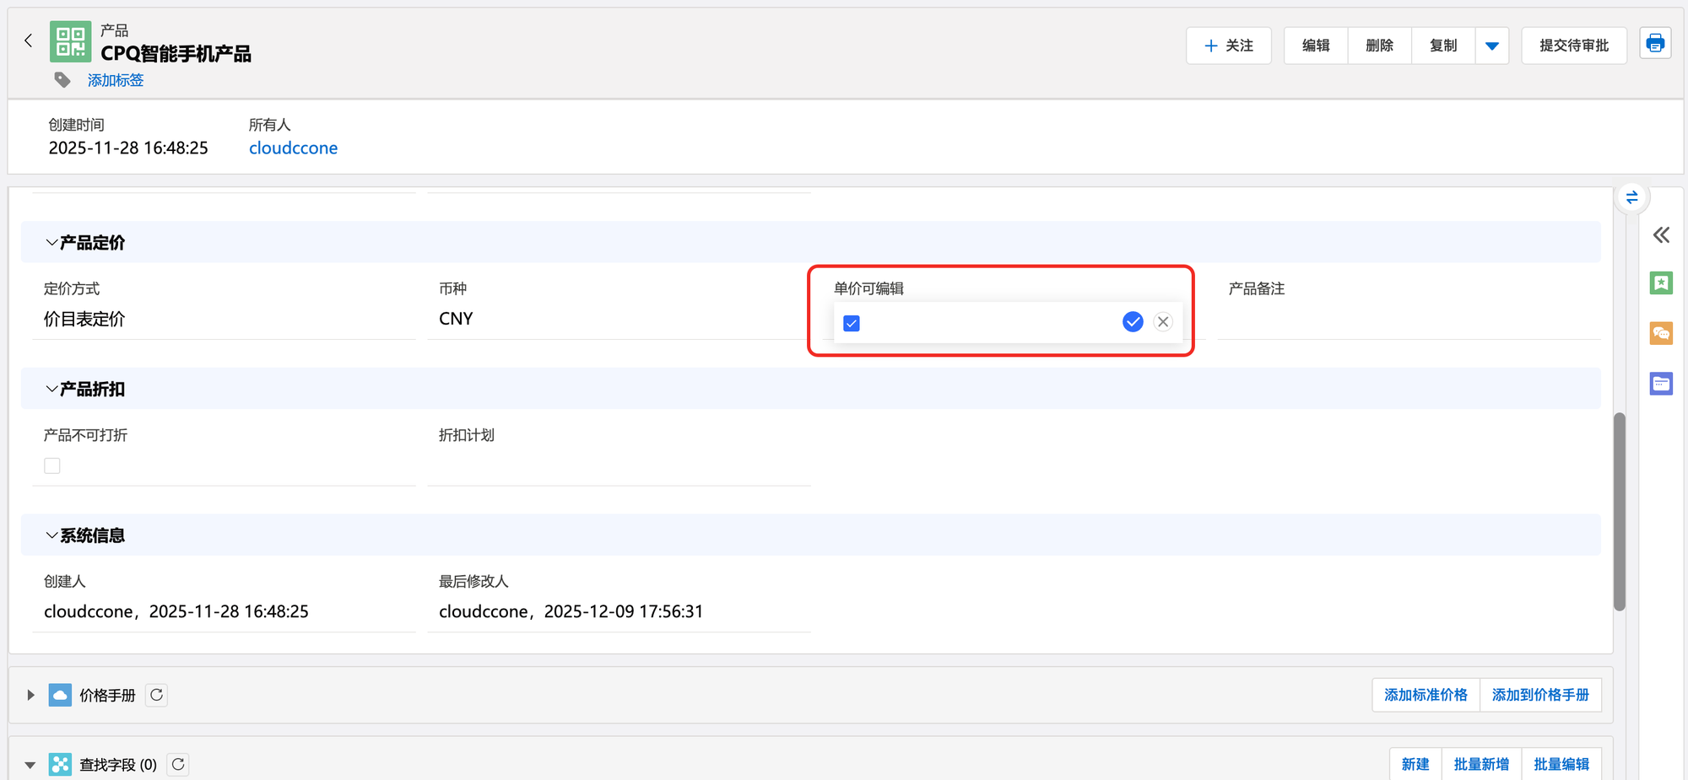Collapse the 产品定价 section
Screen dimensions: 1688x780
tap(52, 243)
